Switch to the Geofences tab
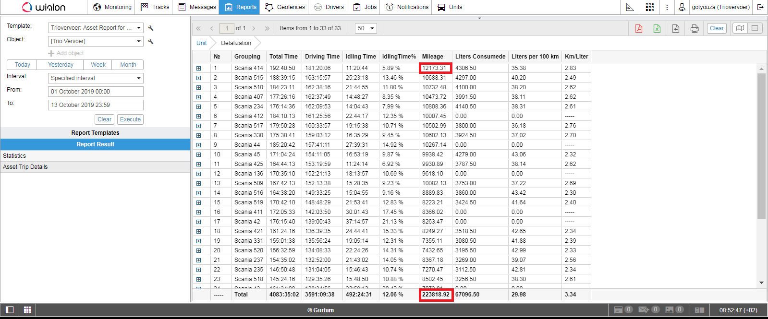768x319 pixels. coord(285,7)
